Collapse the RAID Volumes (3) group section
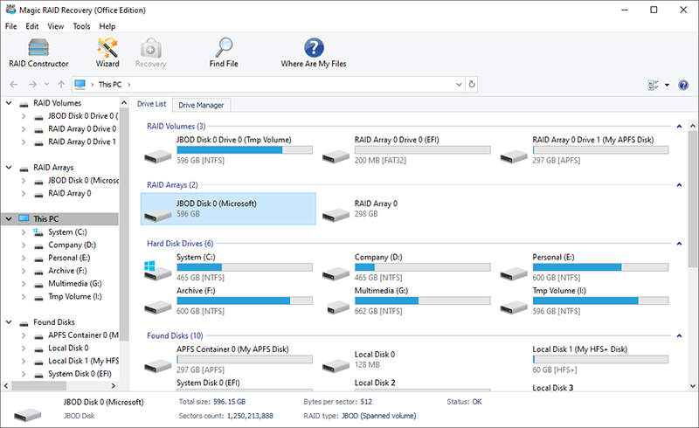The image size is (699, 428). coord(679,126)
